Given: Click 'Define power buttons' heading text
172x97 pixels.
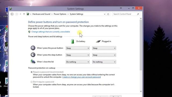Looking at the screenshot, I should tap(58, 22).
